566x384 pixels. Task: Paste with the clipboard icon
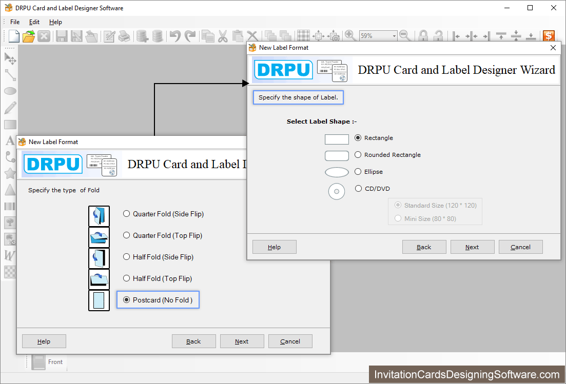pyautogui.click(x=238, y=36)
